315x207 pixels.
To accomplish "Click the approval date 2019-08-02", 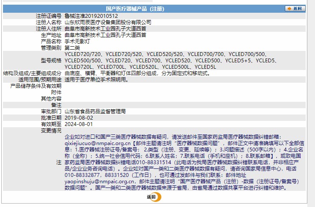I will tap(79, 118).
